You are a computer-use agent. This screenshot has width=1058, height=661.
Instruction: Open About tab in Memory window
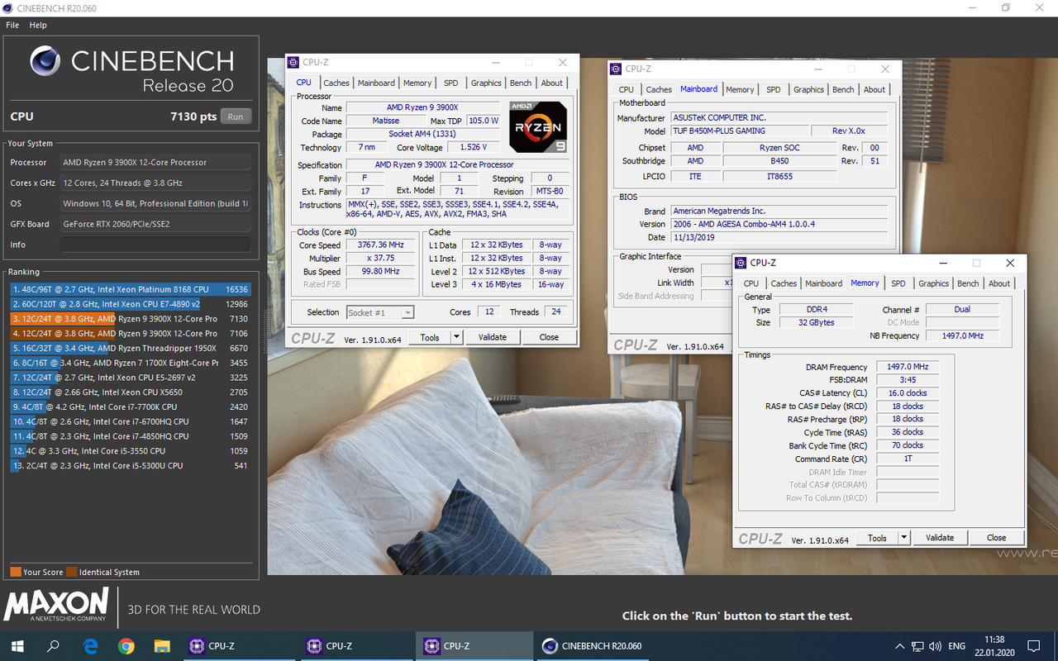999,283
